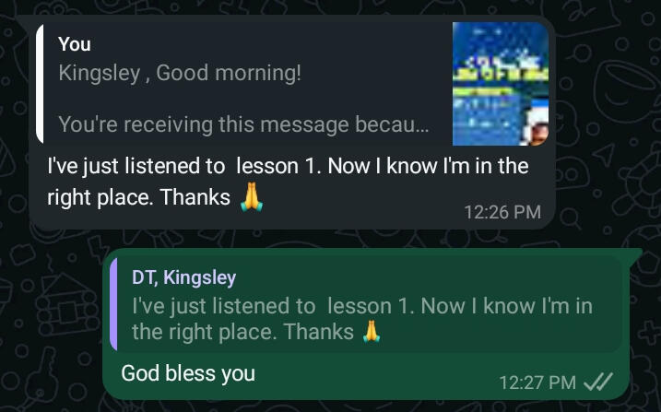
Task: Click the green outgoing message bubble
Action: click(x=366, y=324)
